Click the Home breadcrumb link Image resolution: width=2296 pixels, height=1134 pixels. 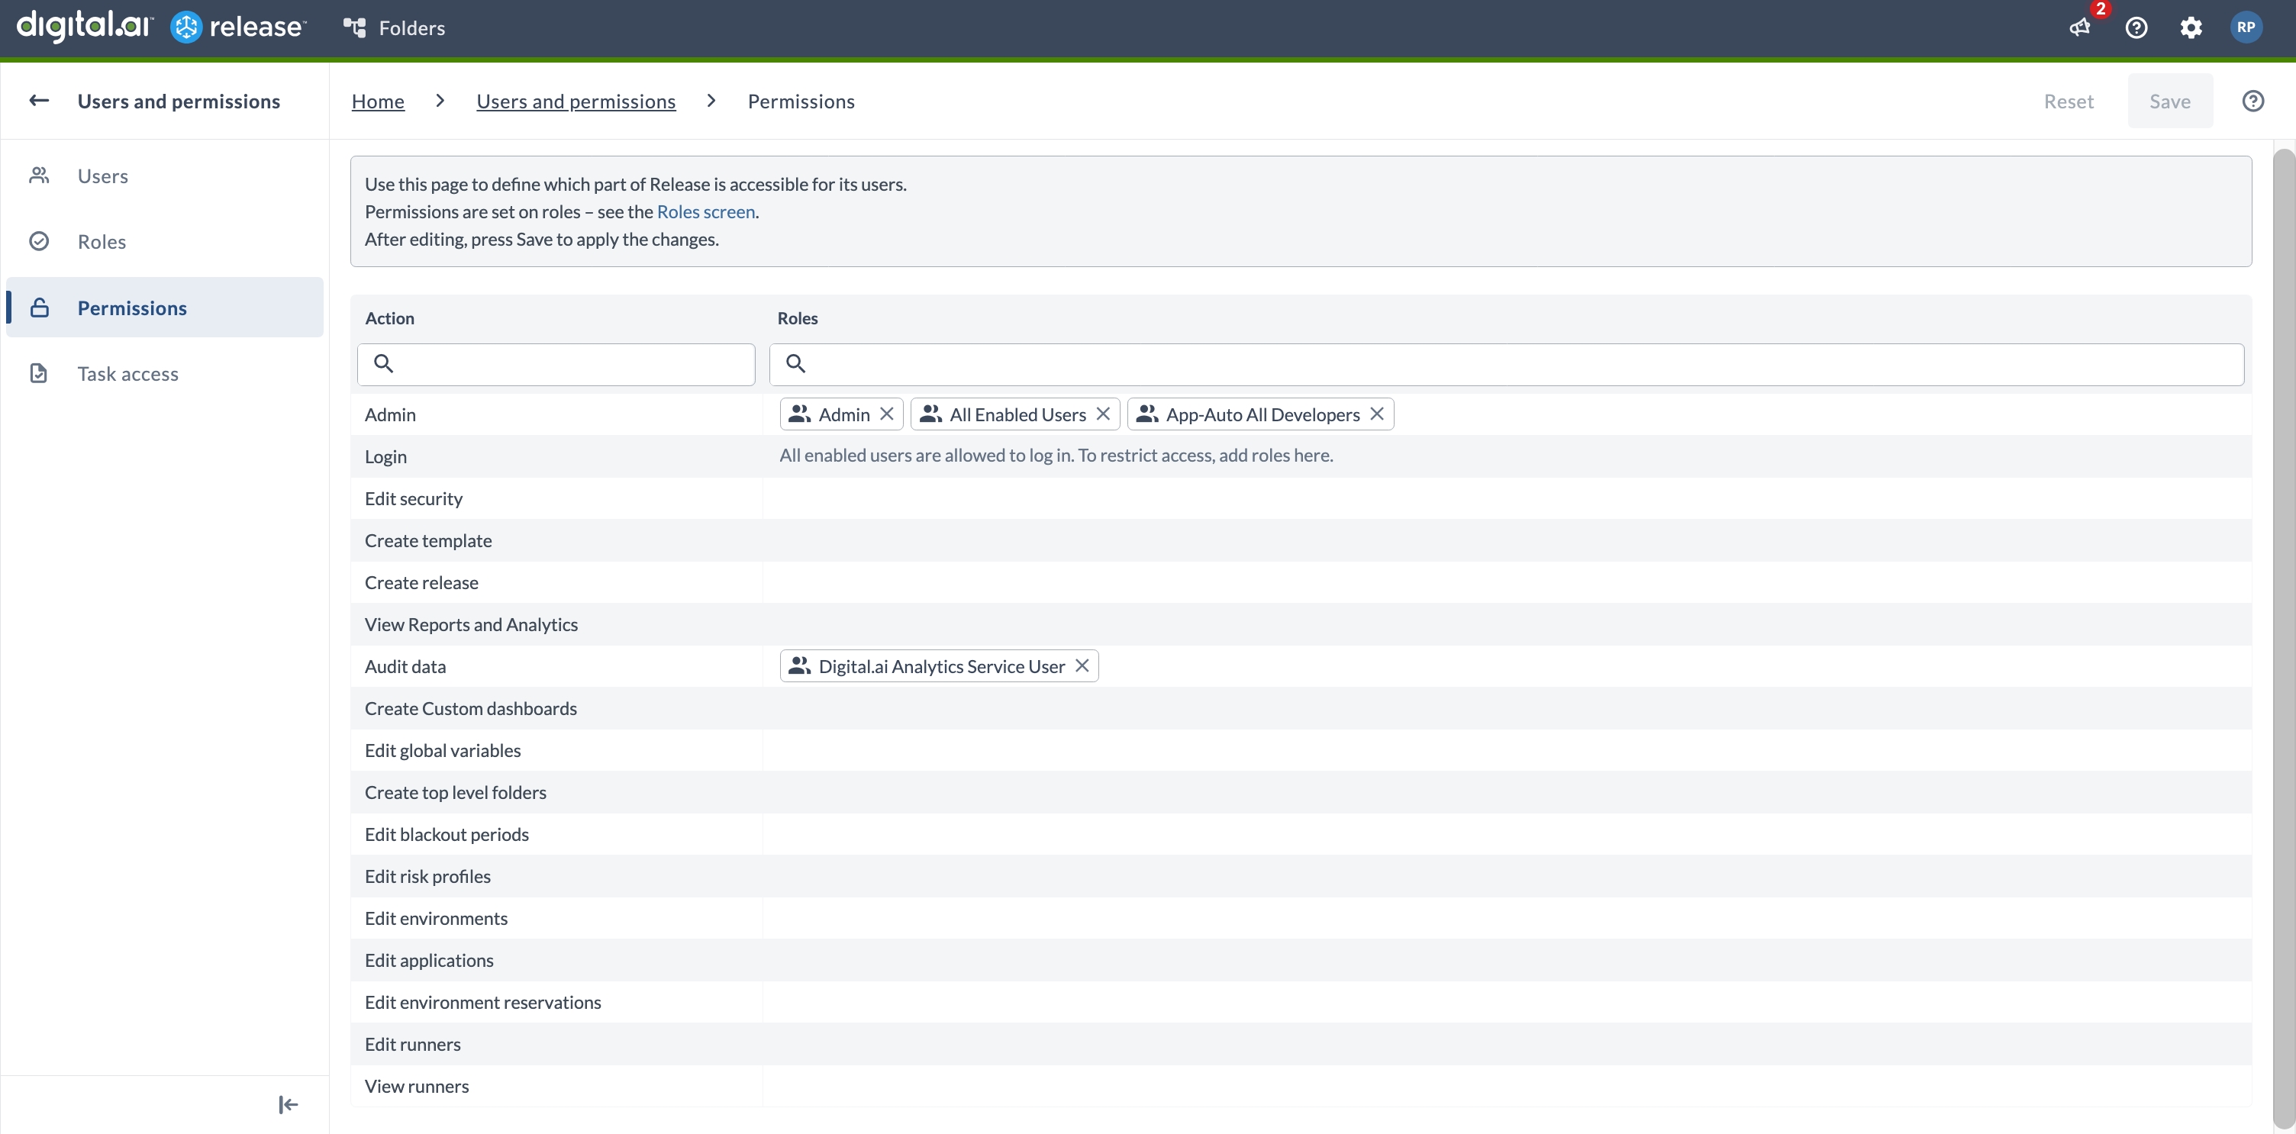pyautogui.click(x=378, y=101)
